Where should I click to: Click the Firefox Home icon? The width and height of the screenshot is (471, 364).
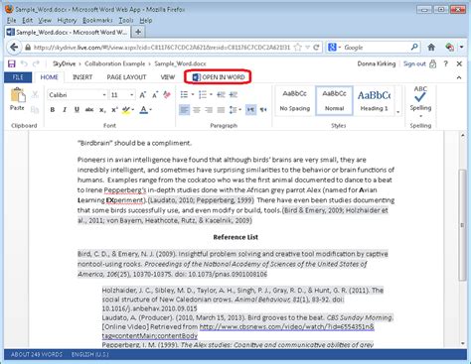click(431, 48)
